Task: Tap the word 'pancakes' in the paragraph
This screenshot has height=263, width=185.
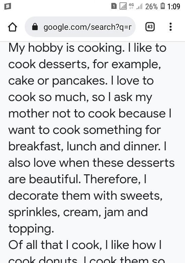Action: point(80,81)
